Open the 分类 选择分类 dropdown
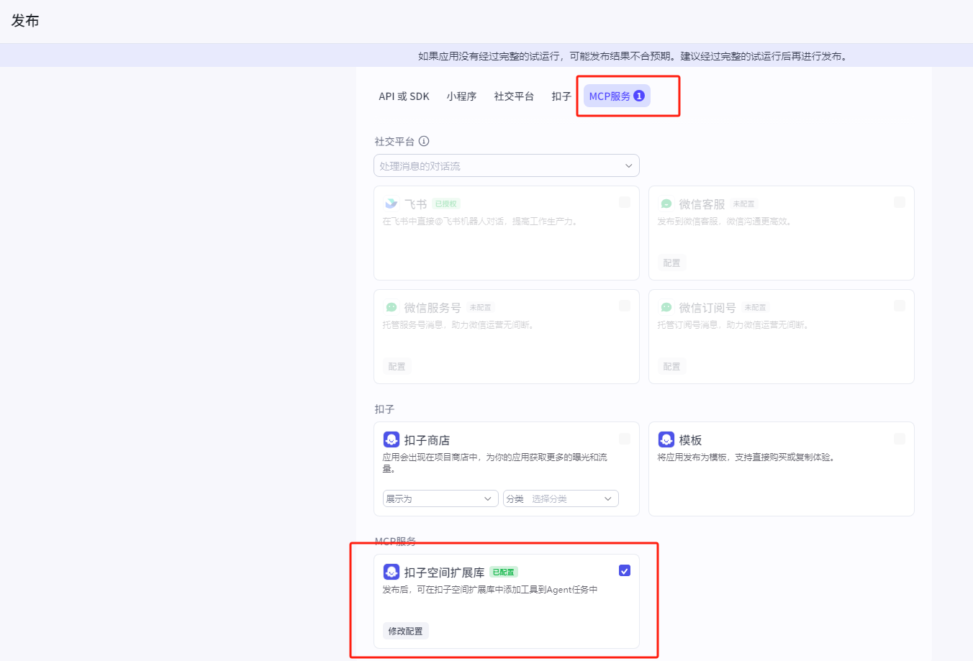This screenshot has height=661, width=973. tap(561, 498)
